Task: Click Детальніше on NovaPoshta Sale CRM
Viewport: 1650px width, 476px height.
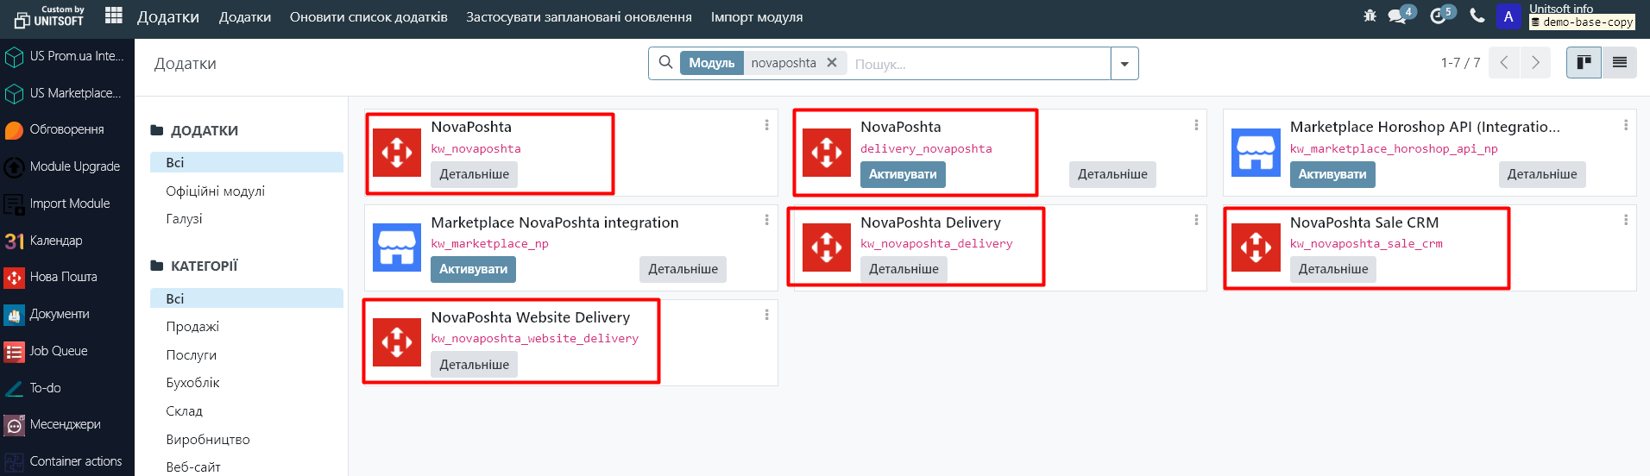Action: (x=1332, y=269)
